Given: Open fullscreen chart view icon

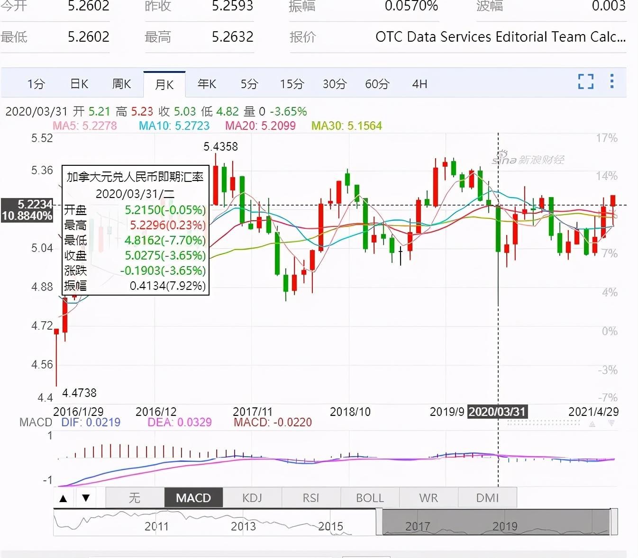Looking at the screenshot, I should point(586,81).
